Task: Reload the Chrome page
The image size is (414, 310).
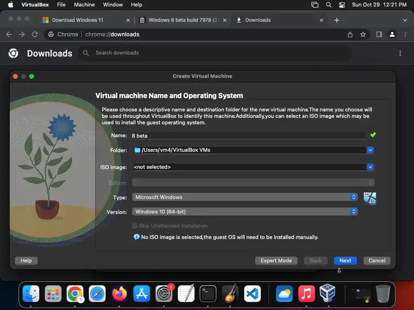Action: (x=35, y=34)
